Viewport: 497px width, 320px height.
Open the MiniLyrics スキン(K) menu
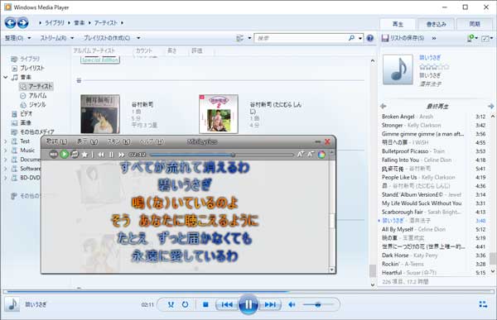point(118,141)
